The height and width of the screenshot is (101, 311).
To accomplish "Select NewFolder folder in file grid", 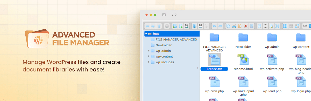I will click(243, 41).
